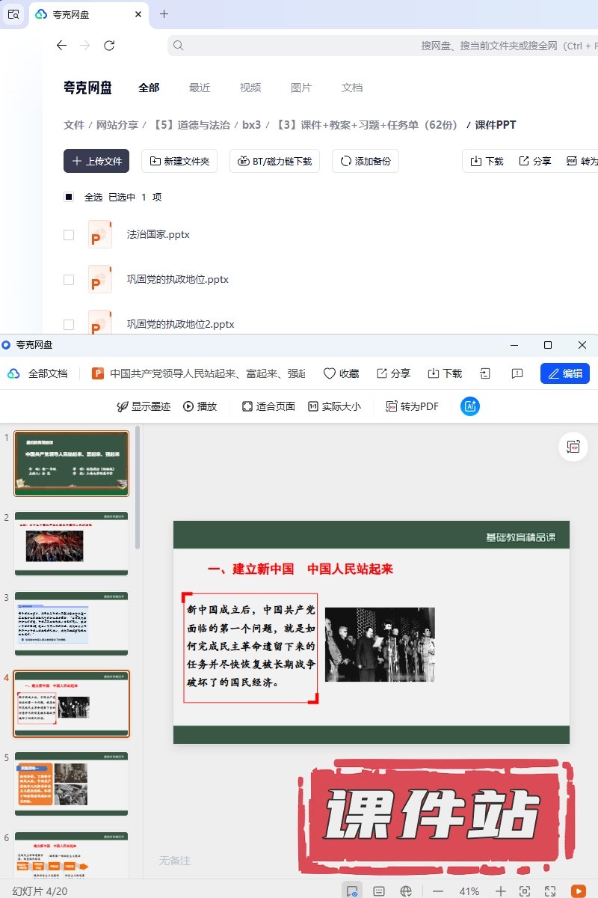Zoom out with the minus icon
The height and width of the screenshot is (898, 598).
click(x=438, y=891)
